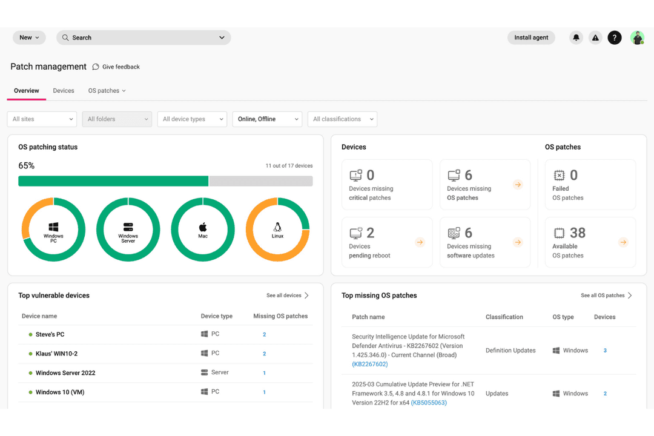The image size is (654, 436).
Task: Open missing patches count for Steve's PC
Action: pos(265,334)
